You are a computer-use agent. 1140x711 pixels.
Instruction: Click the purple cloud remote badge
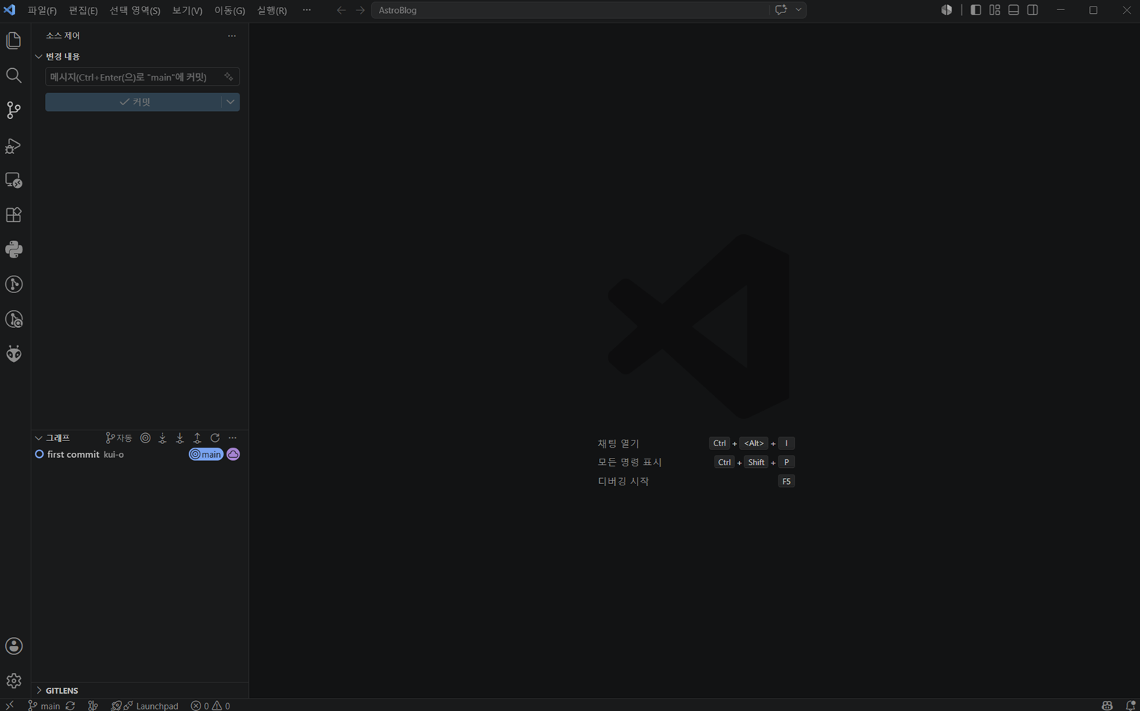point(233,454)
